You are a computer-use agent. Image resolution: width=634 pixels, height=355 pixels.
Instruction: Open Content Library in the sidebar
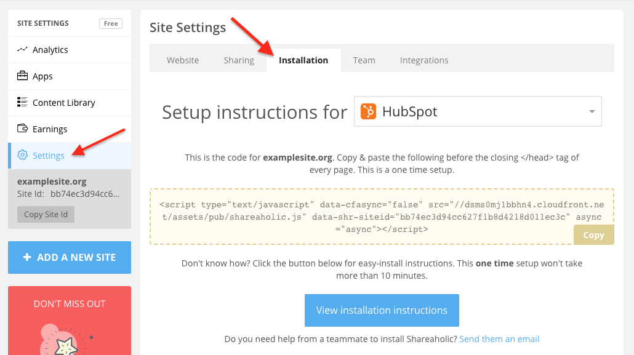coord(70,103)
